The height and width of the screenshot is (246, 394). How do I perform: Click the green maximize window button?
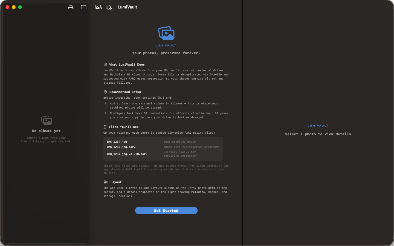tap(20, 7)
